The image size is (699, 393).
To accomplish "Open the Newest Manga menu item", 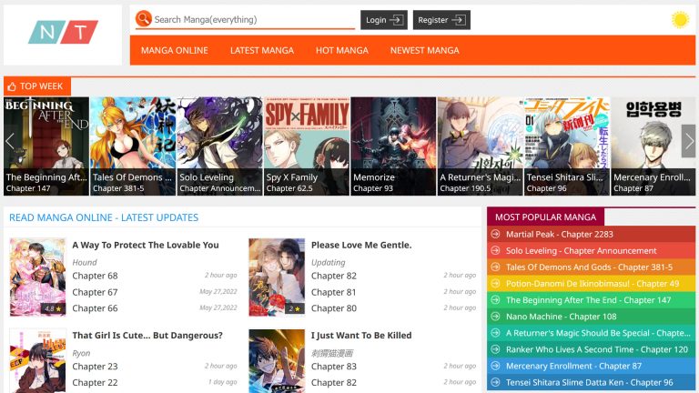I will coord(424,50).
